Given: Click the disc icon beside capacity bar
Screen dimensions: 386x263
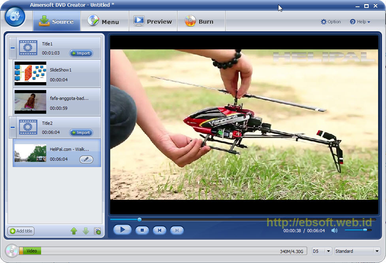Looking at the screenshot, I should click(x=12, y=251).
